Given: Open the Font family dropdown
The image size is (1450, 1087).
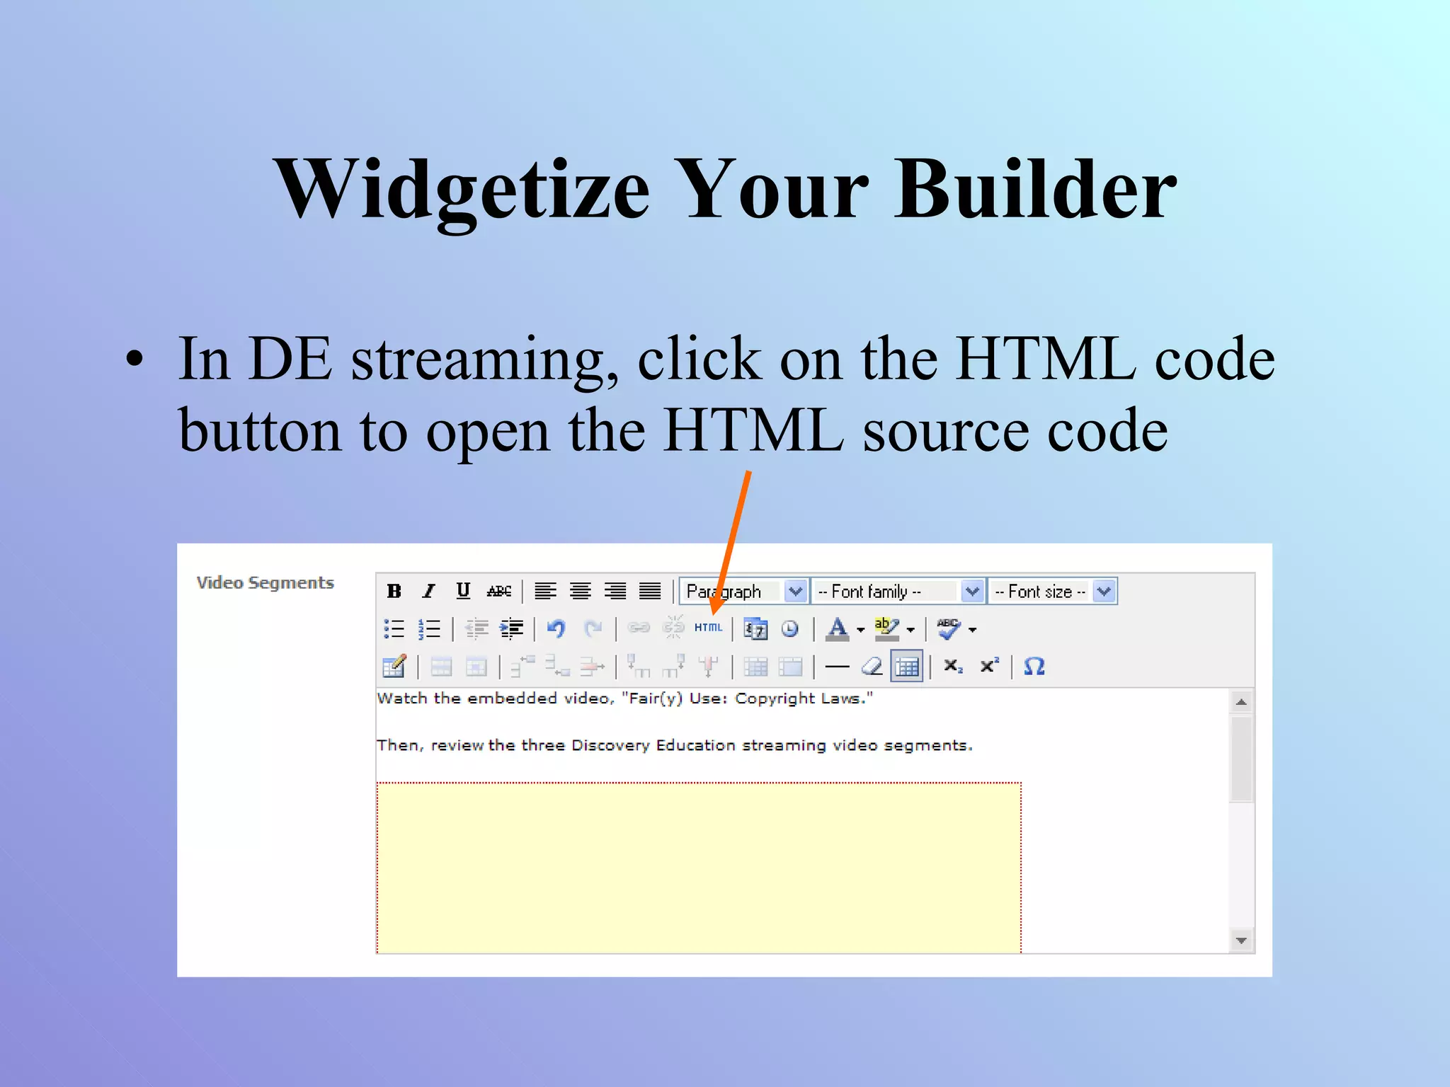Looking at the screenshot, I should (898, 591).
